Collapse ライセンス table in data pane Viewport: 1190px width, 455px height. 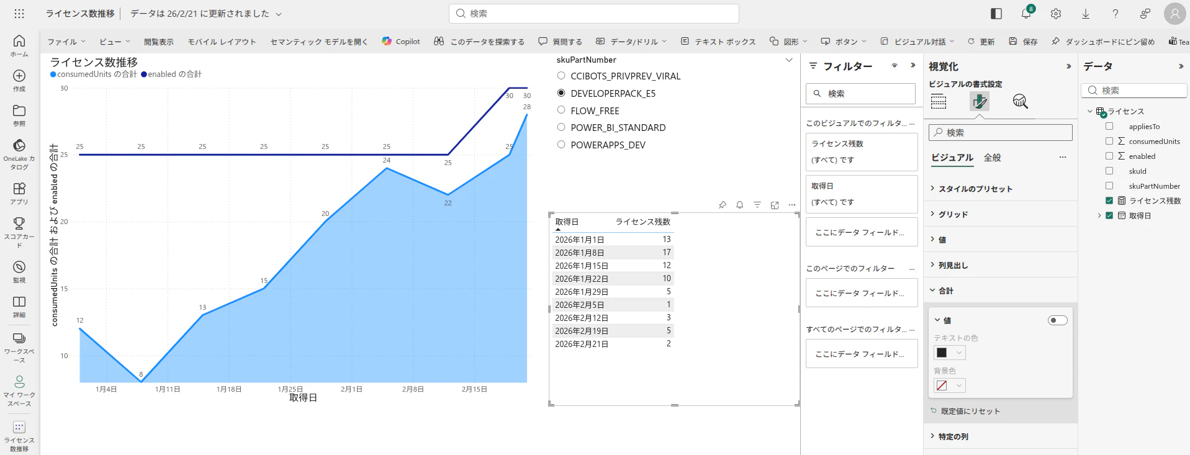[x=1090, y=111]
